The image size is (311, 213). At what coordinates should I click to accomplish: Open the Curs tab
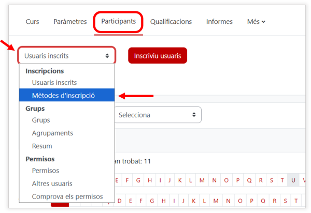[x=32, y=22]
